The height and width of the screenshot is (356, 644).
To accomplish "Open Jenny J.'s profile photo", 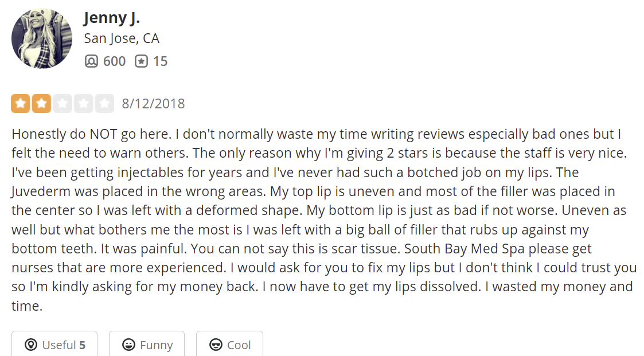I will (42, 38).
